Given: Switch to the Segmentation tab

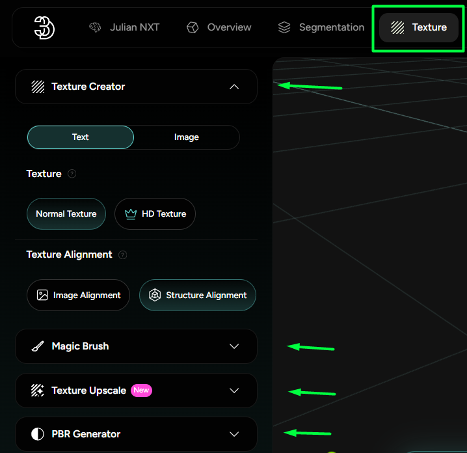Looking at the screenshot, I should [321, 27].
